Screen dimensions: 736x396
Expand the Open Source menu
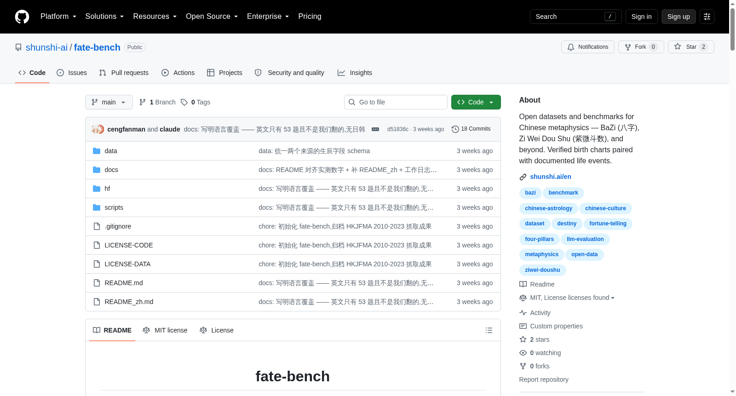(212, 17)
